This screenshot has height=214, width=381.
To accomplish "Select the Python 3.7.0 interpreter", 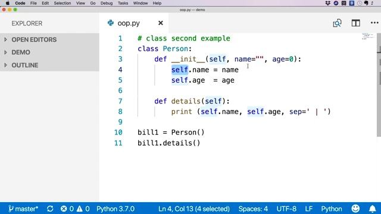I will pos(115,209).
